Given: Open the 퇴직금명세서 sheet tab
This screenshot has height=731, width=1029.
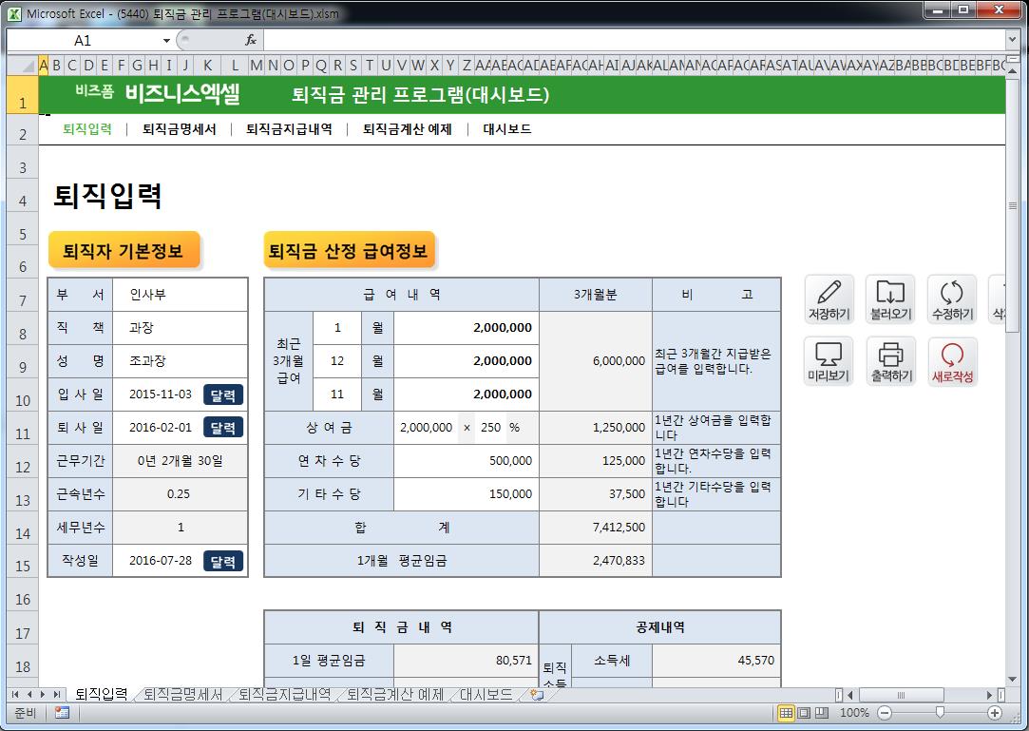Looking at the screenshot, I should tap(182, 695).
